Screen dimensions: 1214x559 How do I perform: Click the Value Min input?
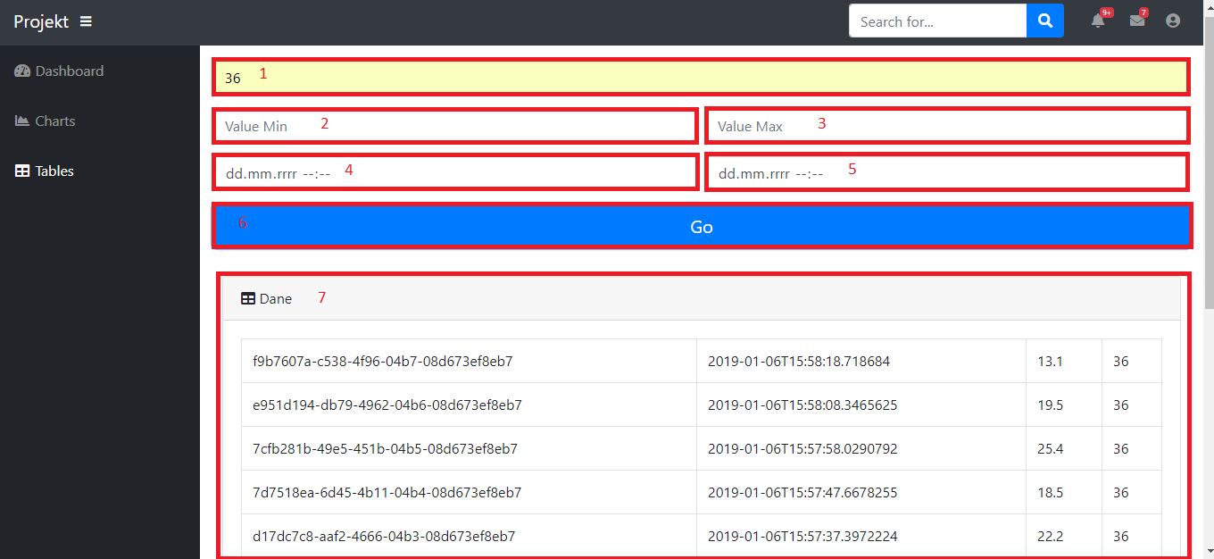coord(454,126)
